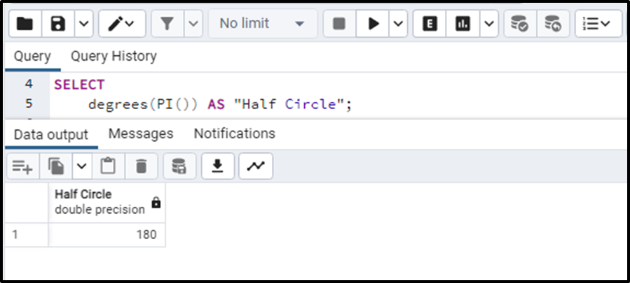630x283 pixels.
Task: Open the execute options dropdown arrow
Action: click(398, 24)
